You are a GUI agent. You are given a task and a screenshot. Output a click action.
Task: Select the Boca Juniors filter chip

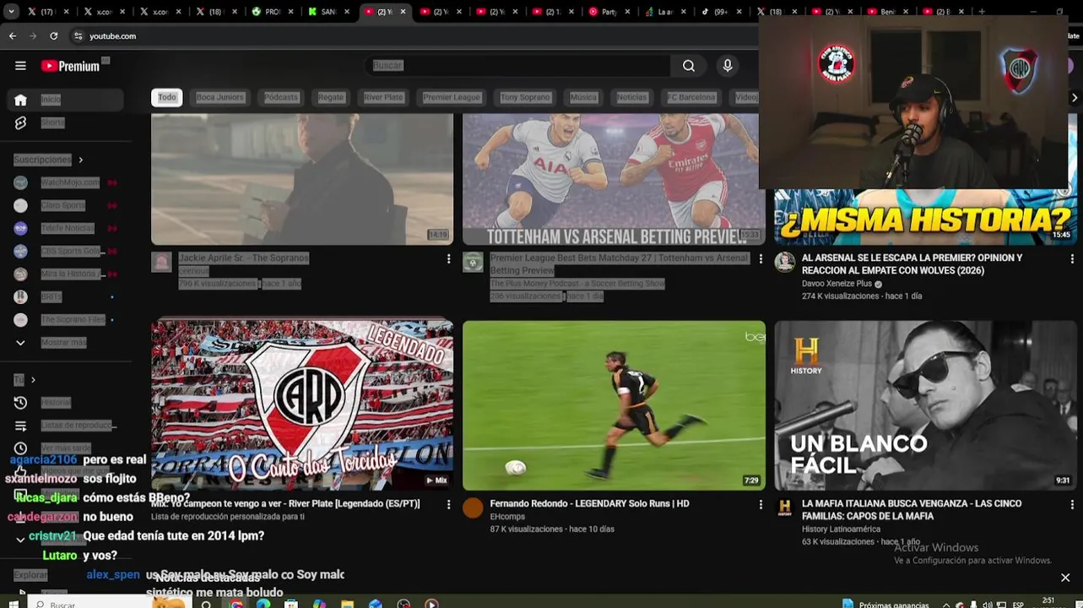(219, 97)
